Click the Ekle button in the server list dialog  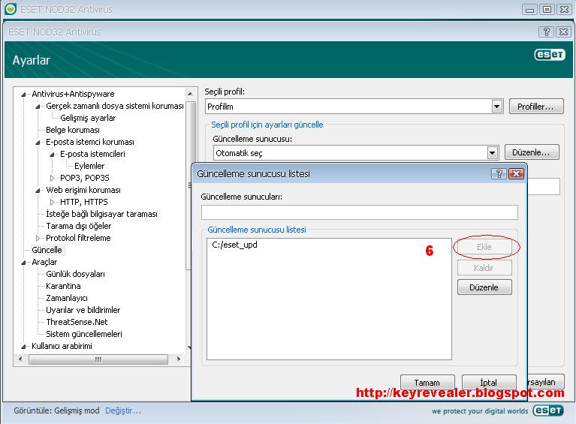[484, 247]
